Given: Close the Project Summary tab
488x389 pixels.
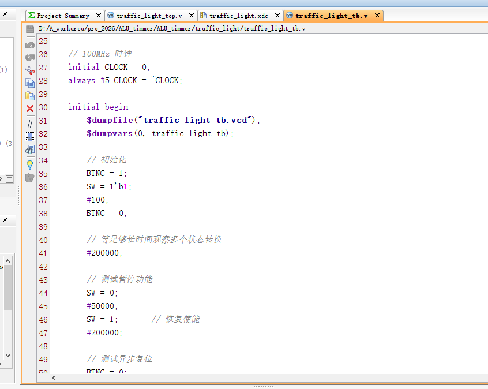Looking at the screenshot, I should click(x=98, y=15).
